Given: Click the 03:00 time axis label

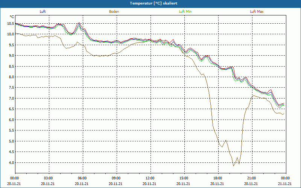Looking at the screenshot, I should 49,178.
